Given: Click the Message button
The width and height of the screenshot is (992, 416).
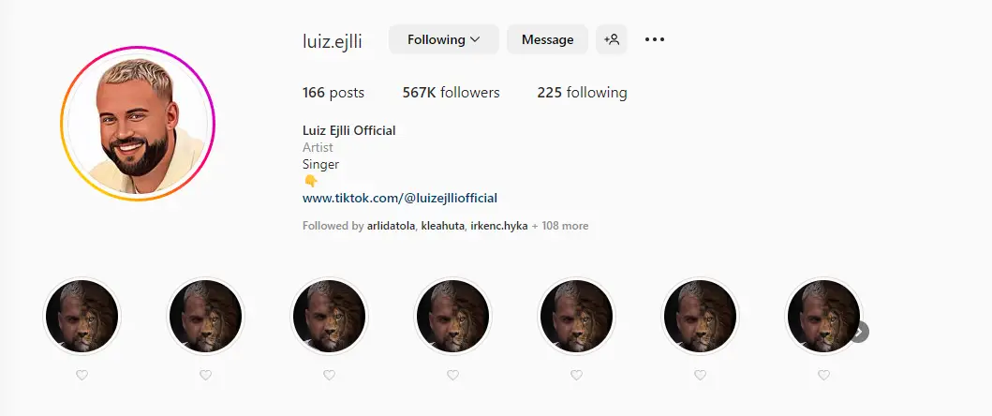Looking at the screenshot, I should pos(547,39).
